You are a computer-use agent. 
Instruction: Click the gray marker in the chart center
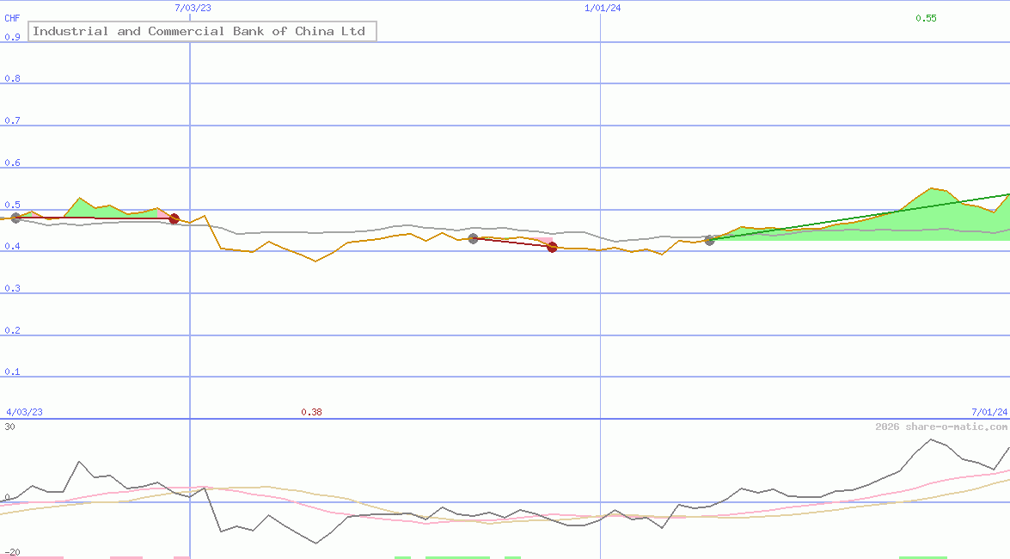coord(472,239)
